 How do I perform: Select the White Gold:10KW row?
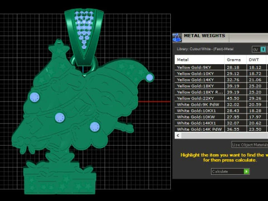(x=221, y=117)
